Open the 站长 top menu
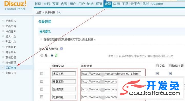Image resolution: width=185 pixels, height=101 pixels. point(146,4)
